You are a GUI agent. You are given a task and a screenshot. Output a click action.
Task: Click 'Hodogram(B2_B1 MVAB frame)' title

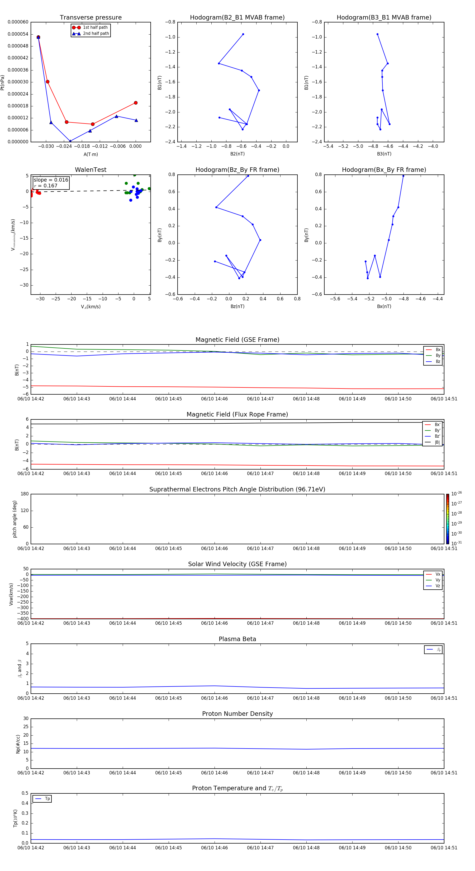(x=237, y=17)
